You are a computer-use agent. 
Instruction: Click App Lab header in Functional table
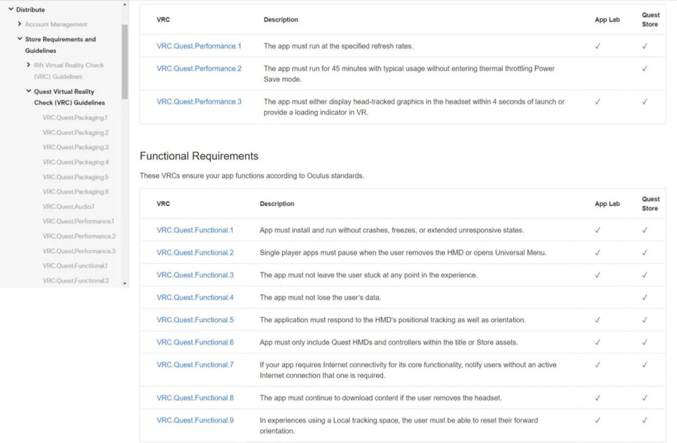[x=607, y=203]
